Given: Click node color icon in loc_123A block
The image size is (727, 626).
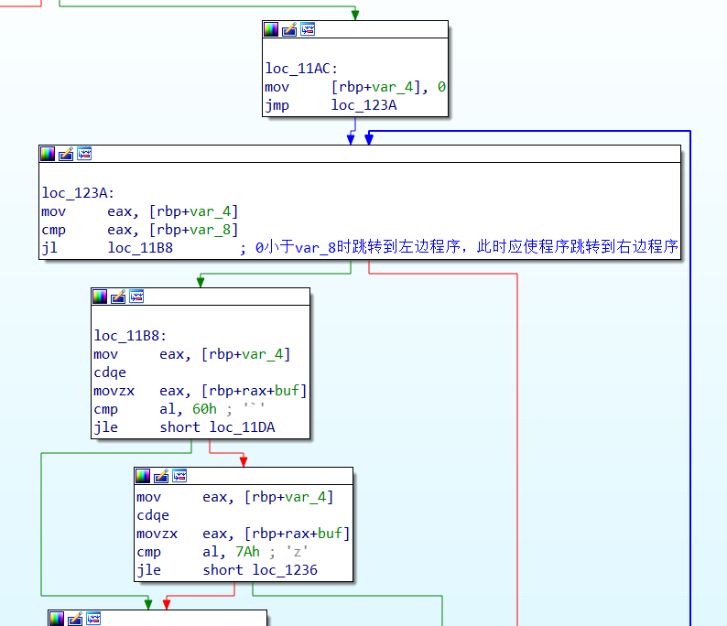Looking at the screenshot, I should pyautogui.click(x=48, y=154).
